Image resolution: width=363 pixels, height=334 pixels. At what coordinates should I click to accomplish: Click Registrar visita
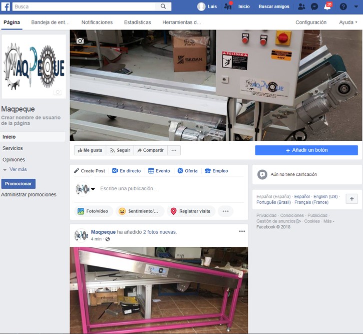click(x=191, y=211)
